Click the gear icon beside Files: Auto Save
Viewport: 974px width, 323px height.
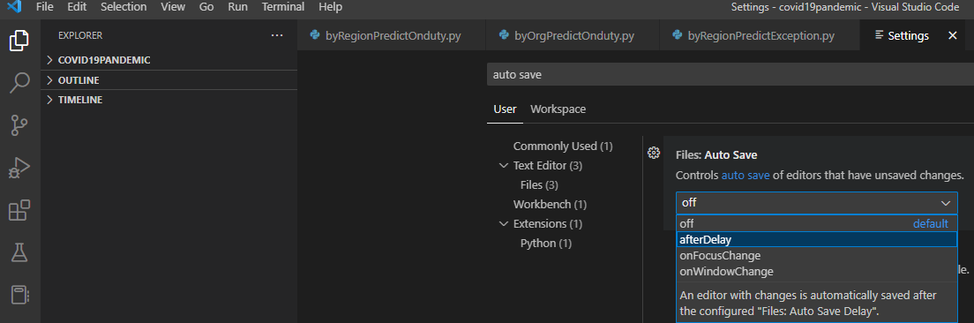click(653, 153)
